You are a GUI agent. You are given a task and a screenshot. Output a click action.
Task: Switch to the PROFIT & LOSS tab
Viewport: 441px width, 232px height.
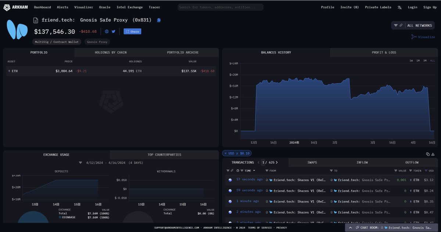click(x=384, y=52)
